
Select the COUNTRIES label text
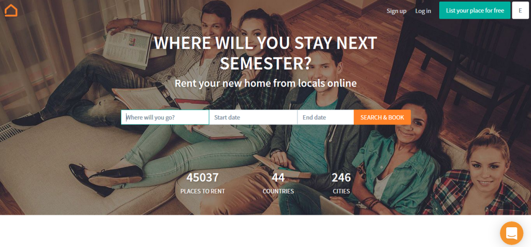278,191
